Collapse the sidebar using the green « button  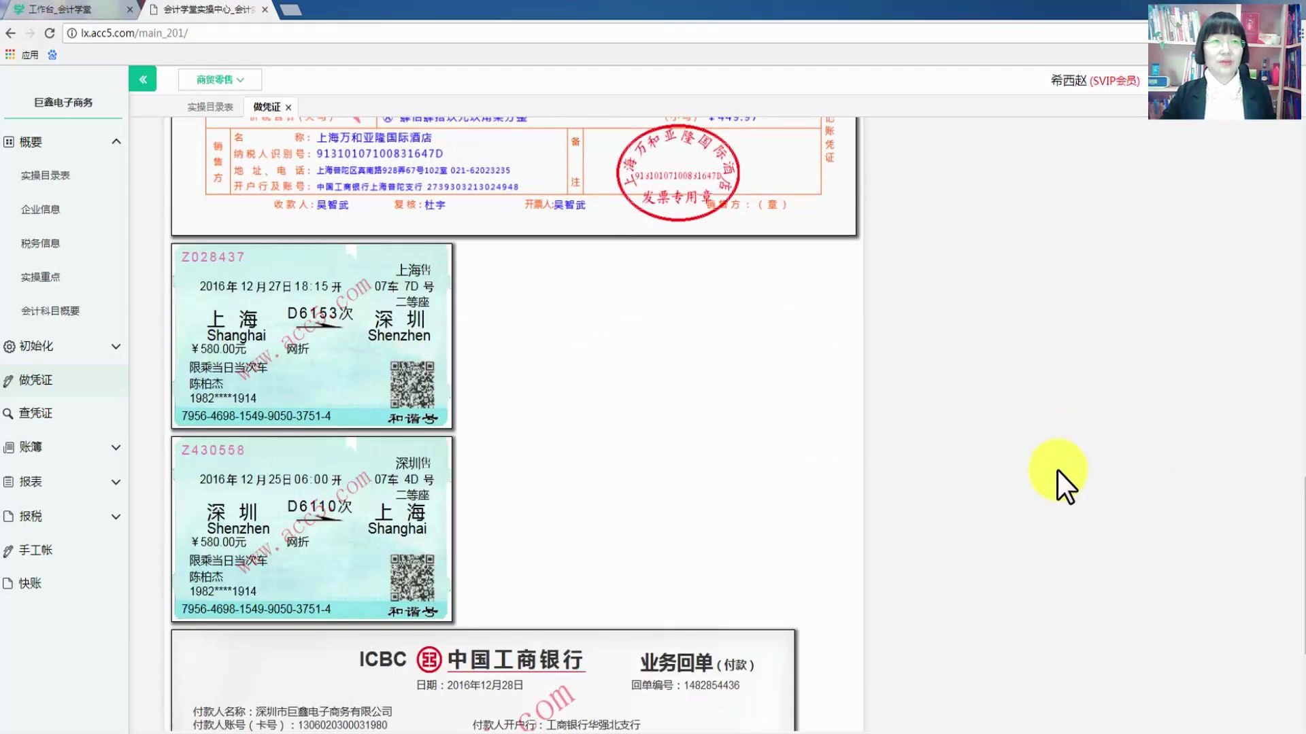click(143, 79)
